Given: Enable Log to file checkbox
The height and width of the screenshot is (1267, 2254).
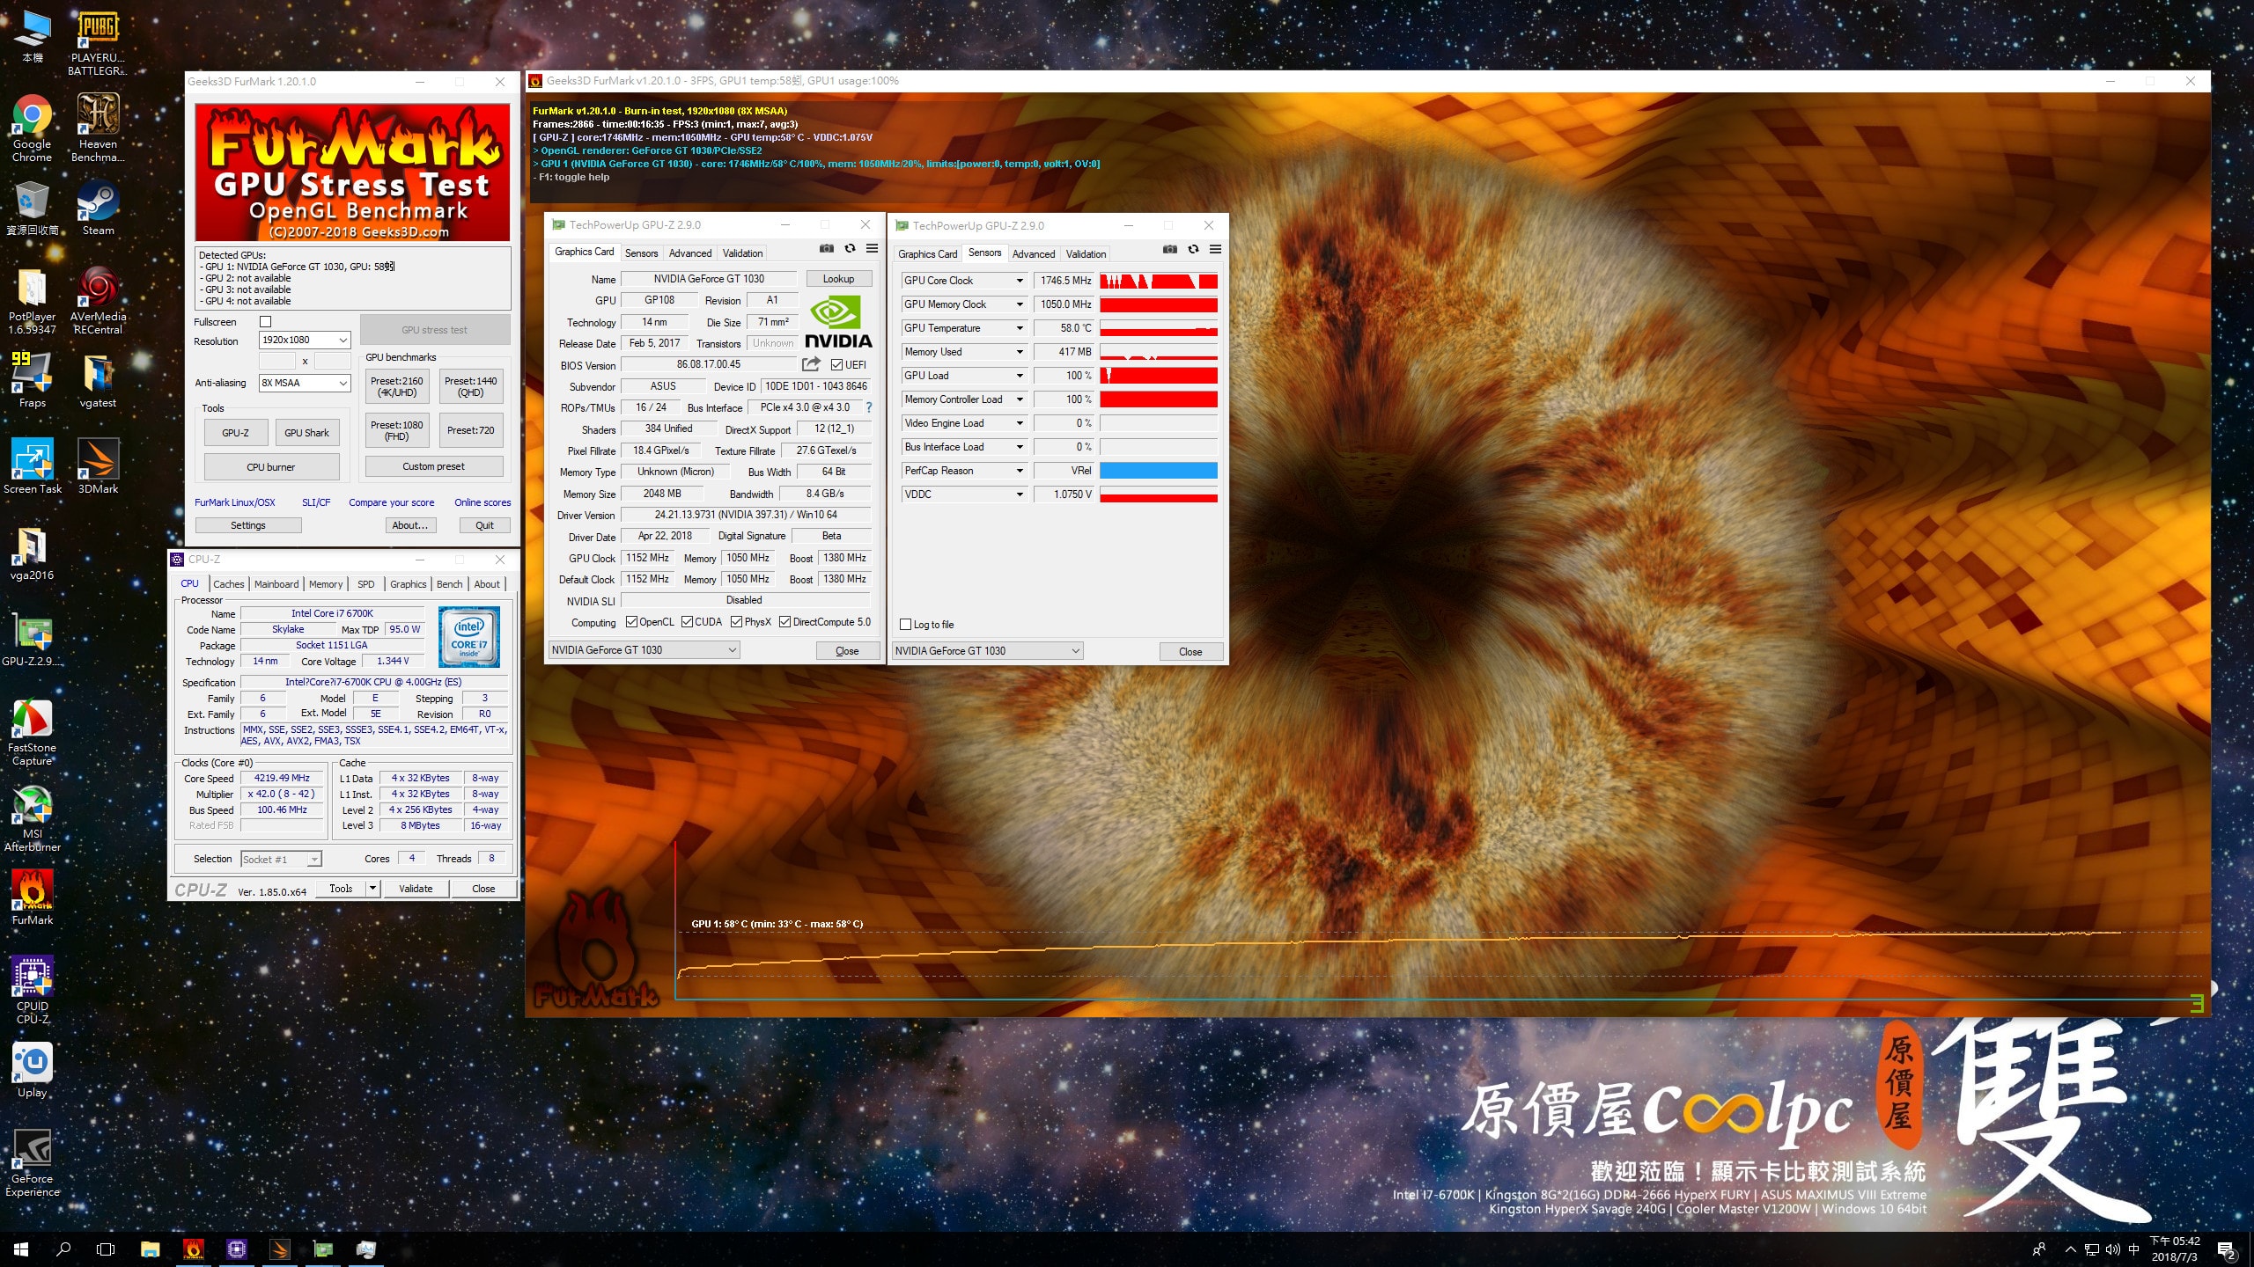Looking at the screenshot, I should pyautogui.click(x=905, y=625).
